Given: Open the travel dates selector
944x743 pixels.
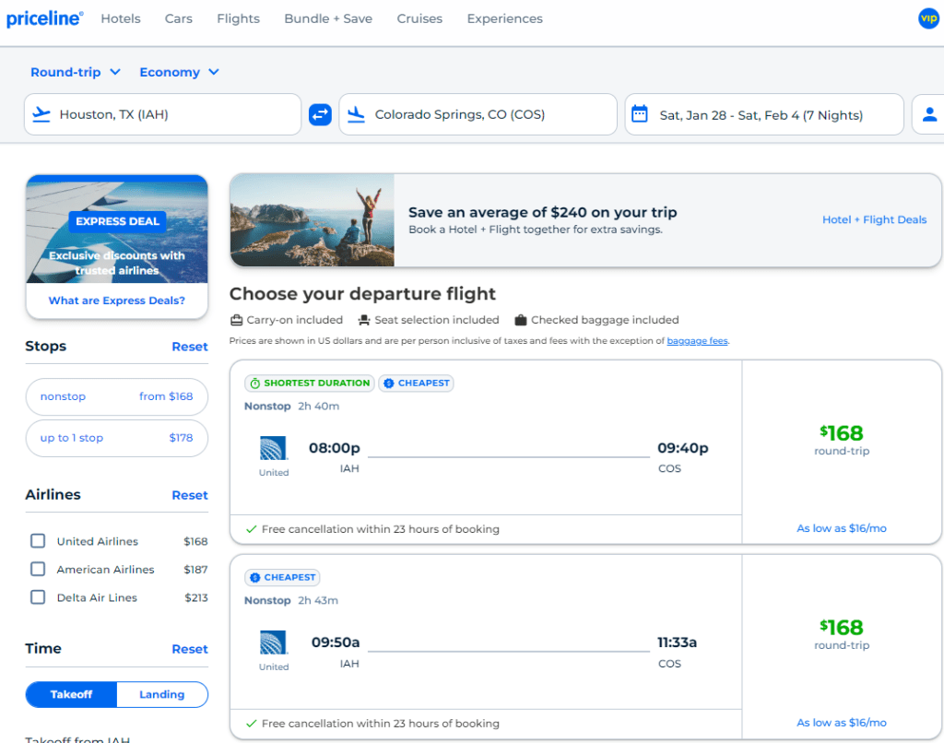Looking at the screenshot, I should (x=764, y=113).
